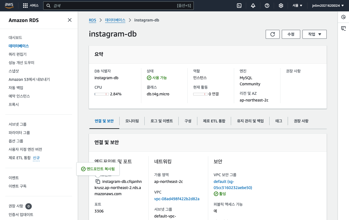Switch to the 구성 tab
Screen dimensions: 349x220
click(188, 121)
